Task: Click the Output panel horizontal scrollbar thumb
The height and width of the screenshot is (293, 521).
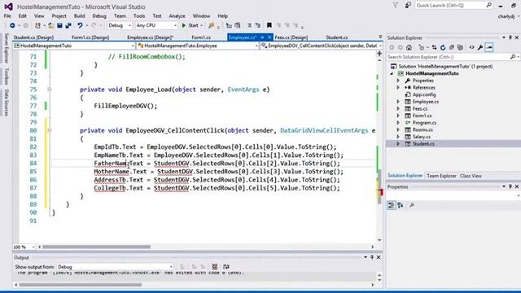Action: [81, 285]
